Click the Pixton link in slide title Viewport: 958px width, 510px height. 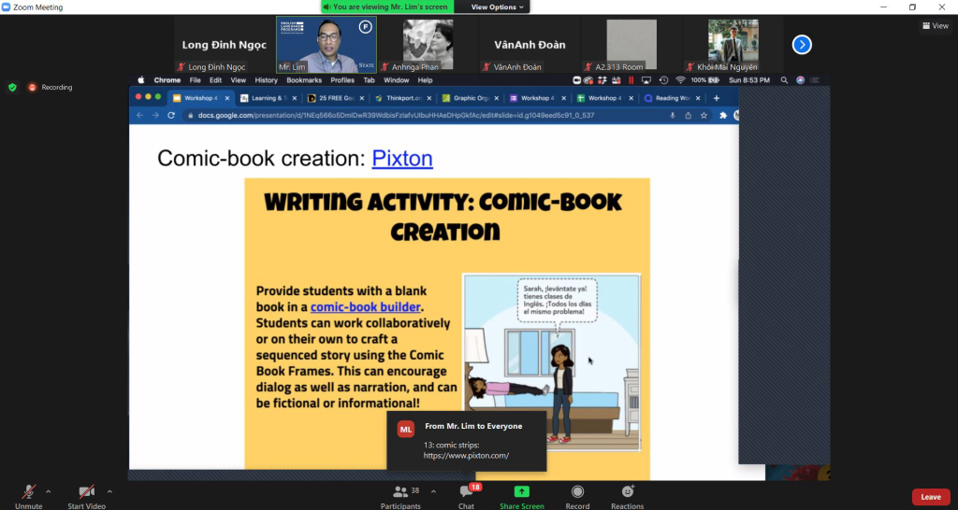coord(402,158)
